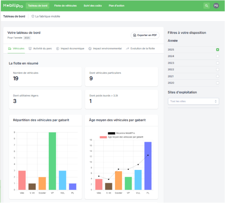Check the 2020 year checkbox
The width and height of the screenshot is (225, 203).
[x=218, y=83]
